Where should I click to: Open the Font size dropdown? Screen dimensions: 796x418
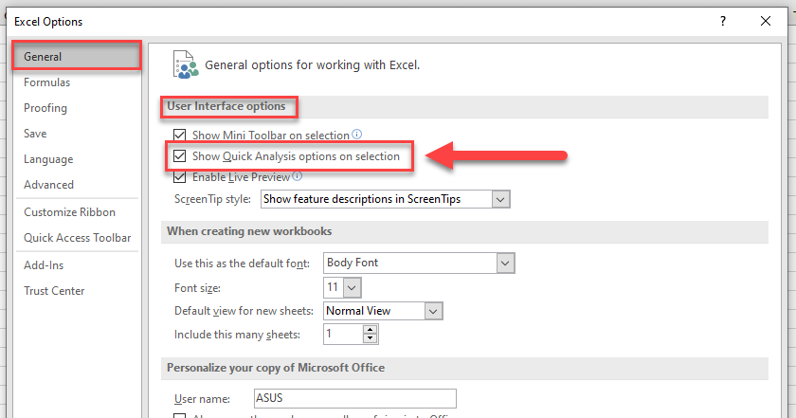[352, 287]
